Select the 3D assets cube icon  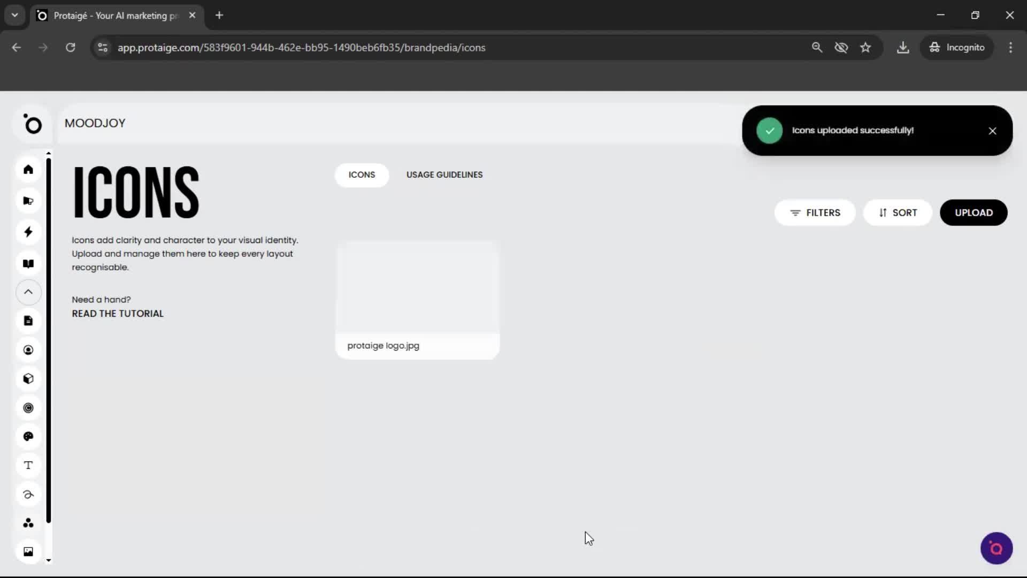[x=28, y=378]
